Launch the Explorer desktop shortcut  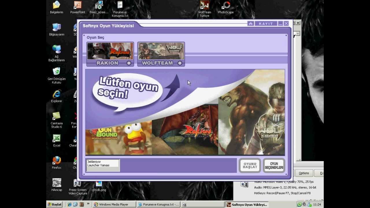tap(57, 96)
